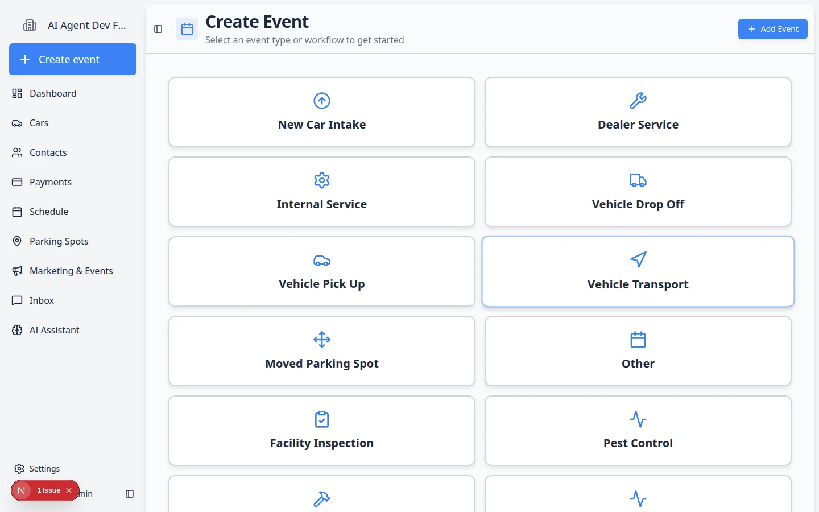Image resolution: width=819 pixels, height=512 pixels.
Task: Toggle sidebar with the top panel icon
Action: click(158, 29)
